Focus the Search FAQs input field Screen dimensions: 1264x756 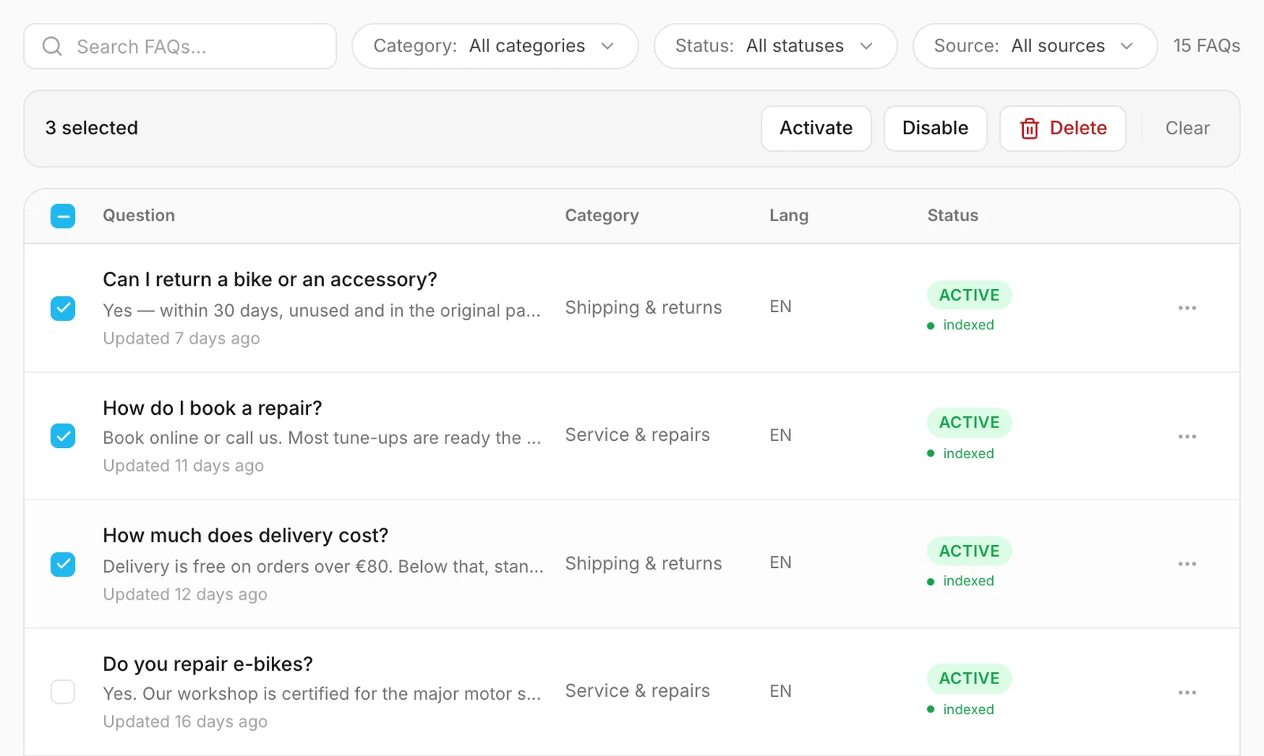tap(180, 46)
